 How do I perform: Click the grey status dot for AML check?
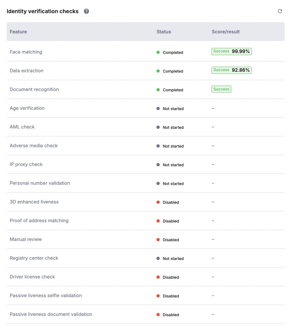tap(158, 127)
